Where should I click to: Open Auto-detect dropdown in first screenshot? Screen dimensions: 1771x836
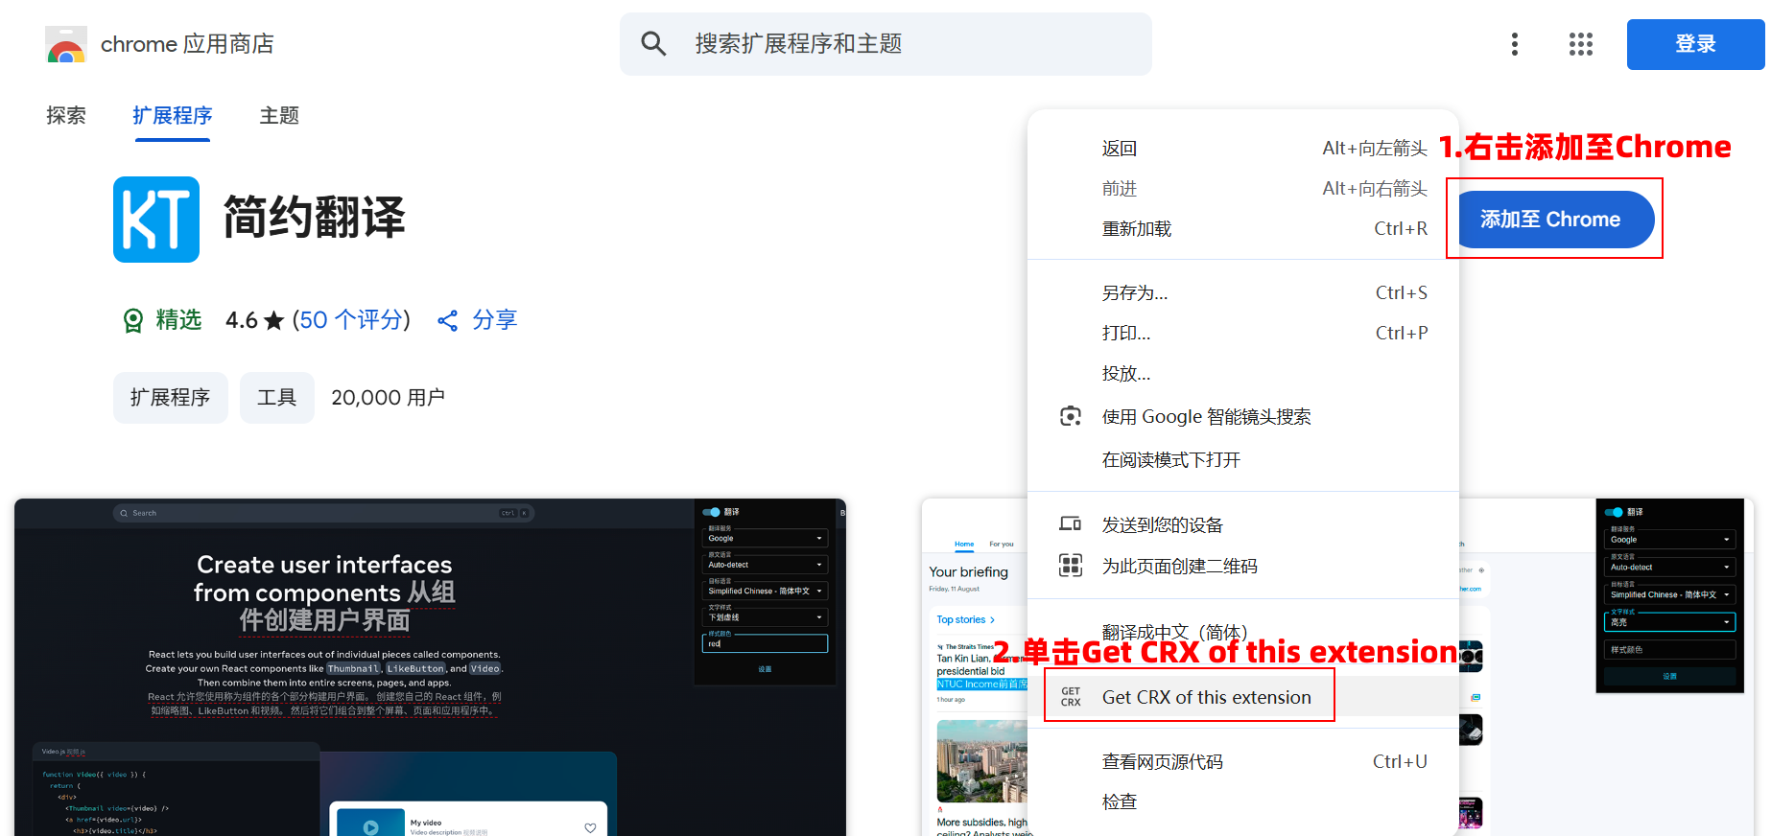tap(765, 565)
